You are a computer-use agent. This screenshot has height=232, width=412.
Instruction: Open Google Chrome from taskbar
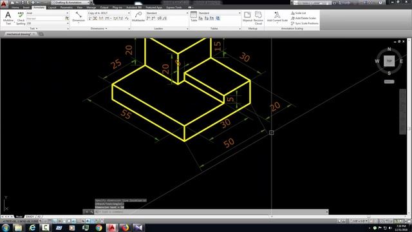coord(98,227)
